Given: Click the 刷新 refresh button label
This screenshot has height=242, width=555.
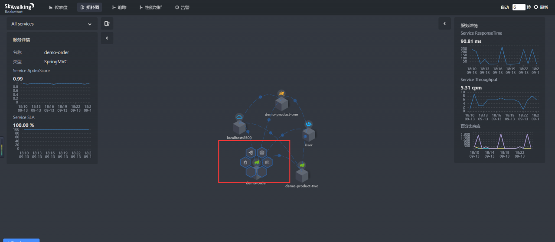Looking at the screenshot, I should (544, 7).
